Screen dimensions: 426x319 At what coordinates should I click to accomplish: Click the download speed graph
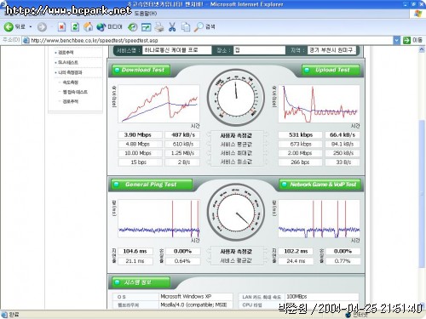[158, 104]
